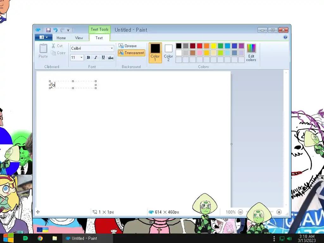Open the Customize Quick Access Toolbar arrow
Image resolution: width=324 pixels, height=243 pixels.
coord(68,30)
